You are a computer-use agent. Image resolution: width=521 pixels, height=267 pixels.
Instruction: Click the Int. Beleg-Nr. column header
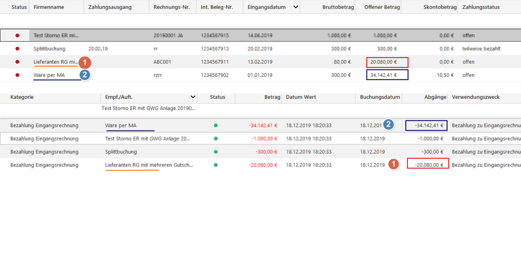pyautogui.click(x=217, y=7)
